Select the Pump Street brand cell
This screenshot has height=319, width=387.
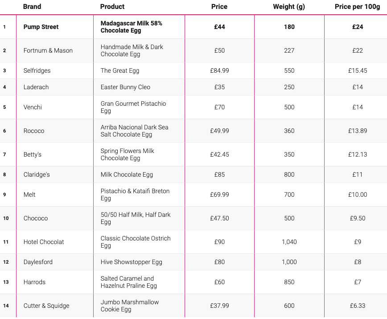pos(55,27)
